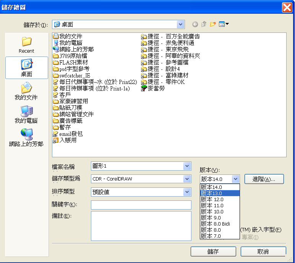
Task: Collapse the 版本14.0 version dropdown arrow
Action: pyautogui.click(x=235, y=179)
